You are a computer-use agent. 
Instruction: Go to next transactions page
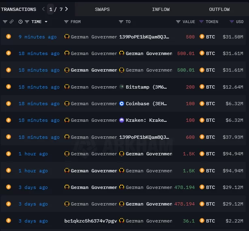[x=66, y=9]
